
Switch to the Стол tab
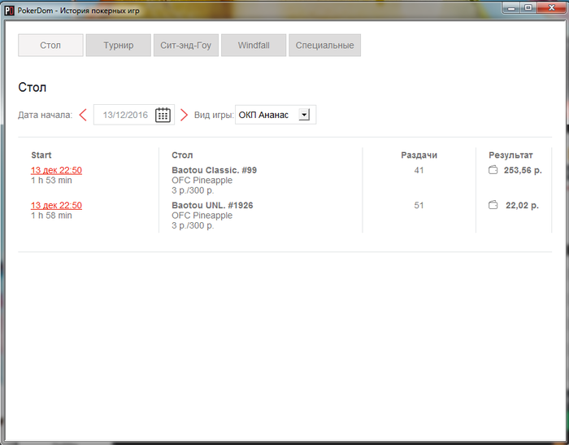(x=50, y=46)
